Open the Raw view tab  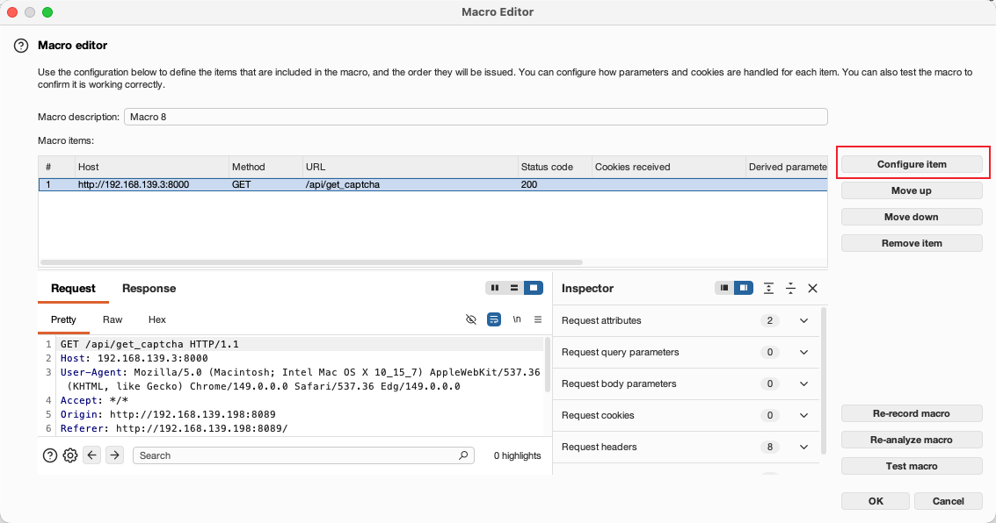pos(113,319)
